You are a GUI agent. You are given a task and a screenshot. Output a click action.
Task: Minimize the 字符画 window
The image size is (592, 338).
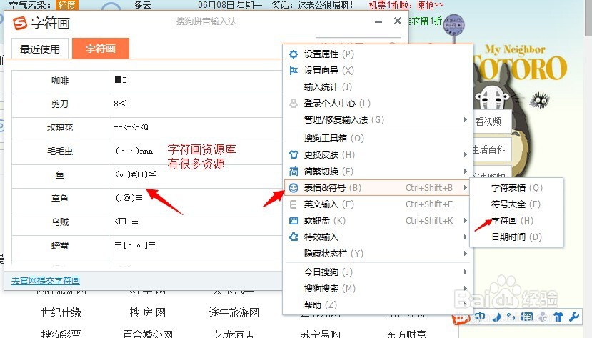tap(378, 22)
